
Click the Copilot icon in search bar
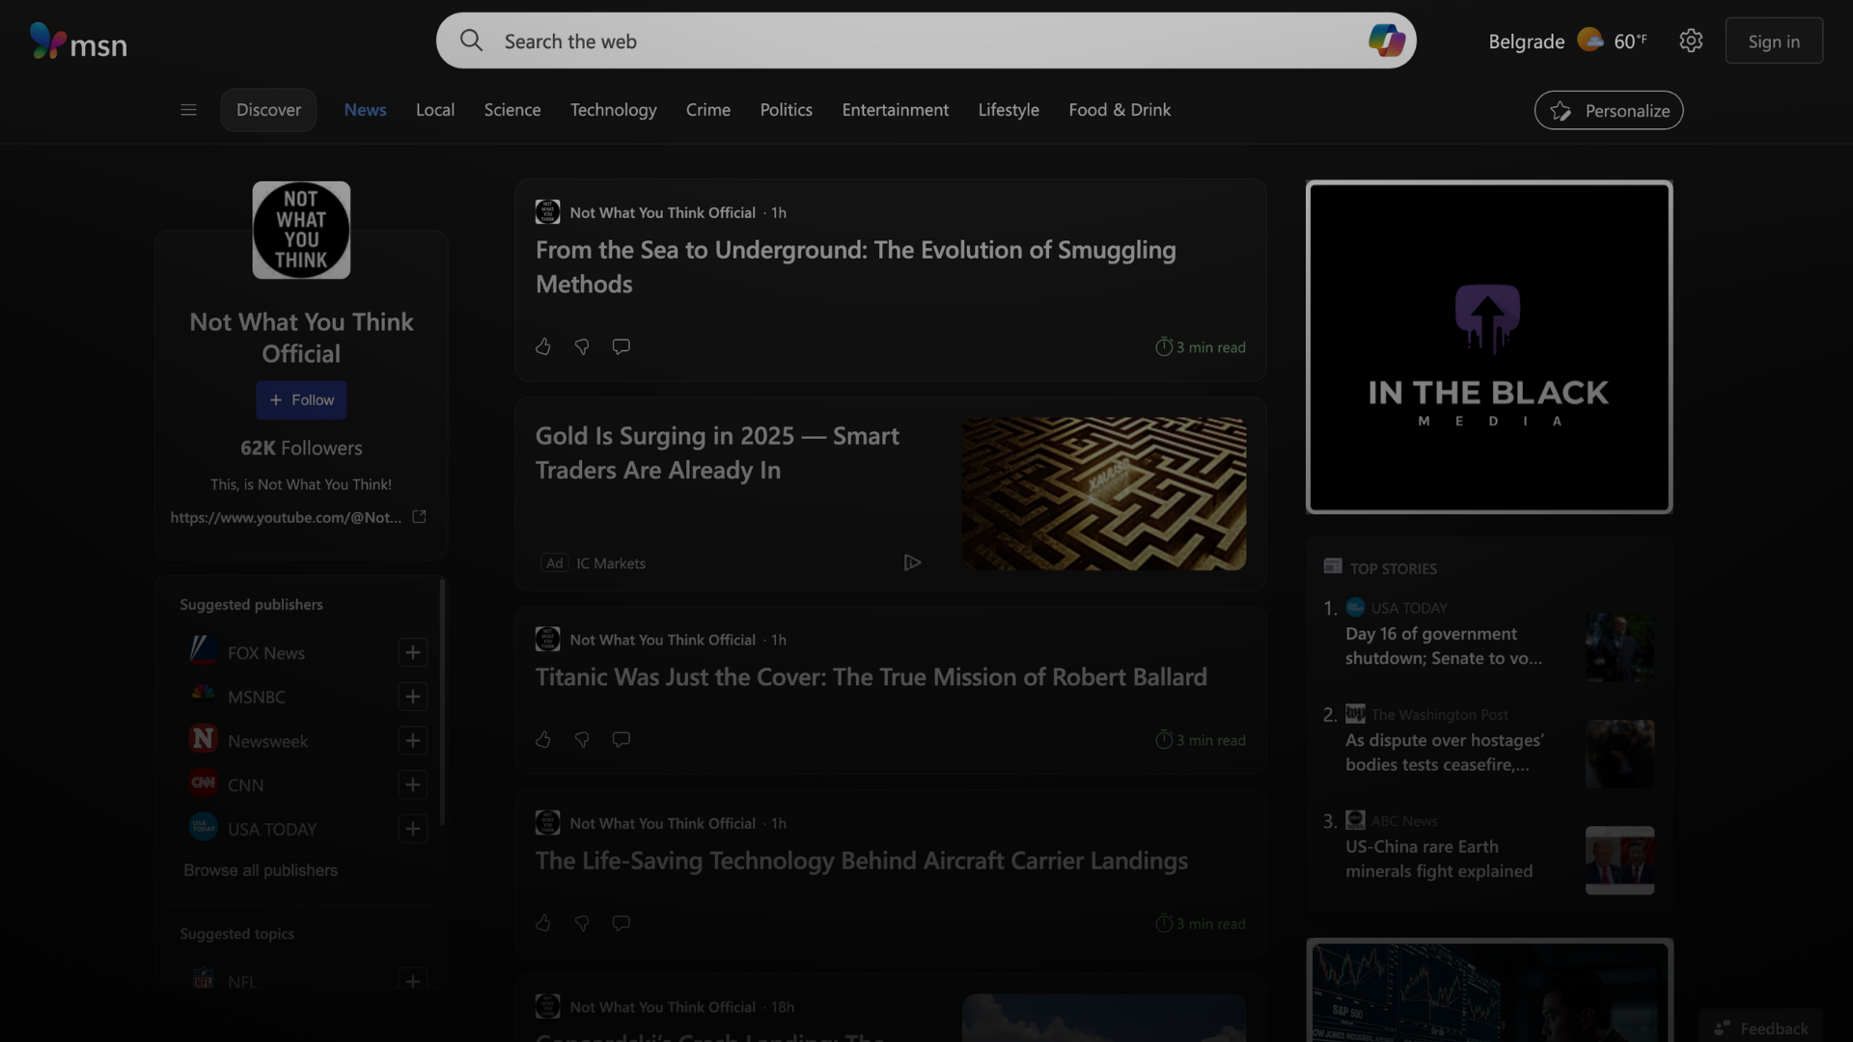coord(1386,41)
